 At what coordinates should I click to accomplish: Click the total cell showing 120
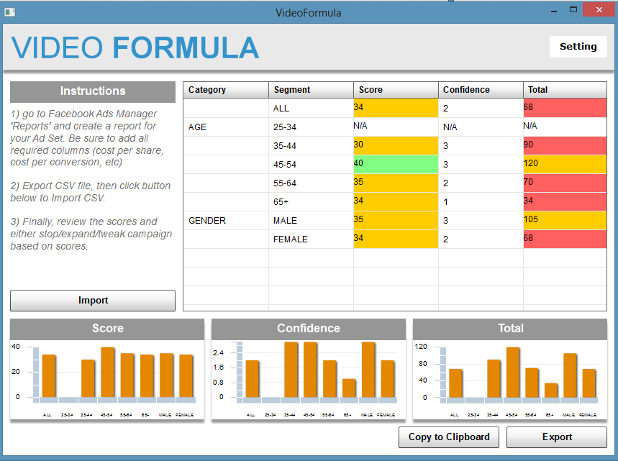pos(565,164)
